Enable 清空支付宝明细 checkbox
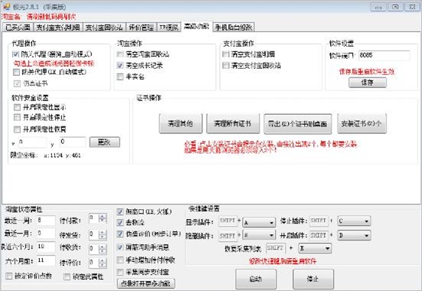Image resolution: width=422 pixels, height=291 pixels. tap(226, 54)
